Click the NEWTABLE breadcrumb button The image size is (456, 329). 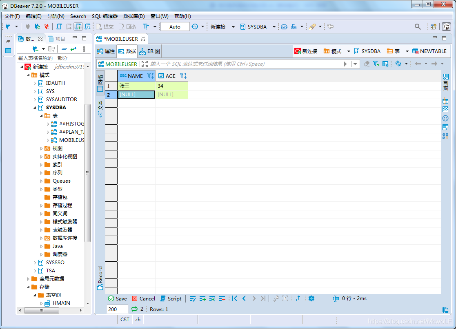pos(429,51)
